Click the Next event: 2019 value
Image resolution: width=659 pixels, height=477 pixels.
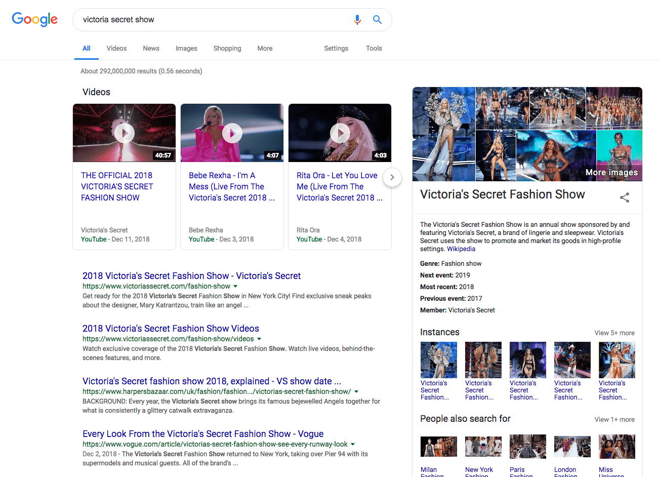pyautogui.click(x=463, y=275)
